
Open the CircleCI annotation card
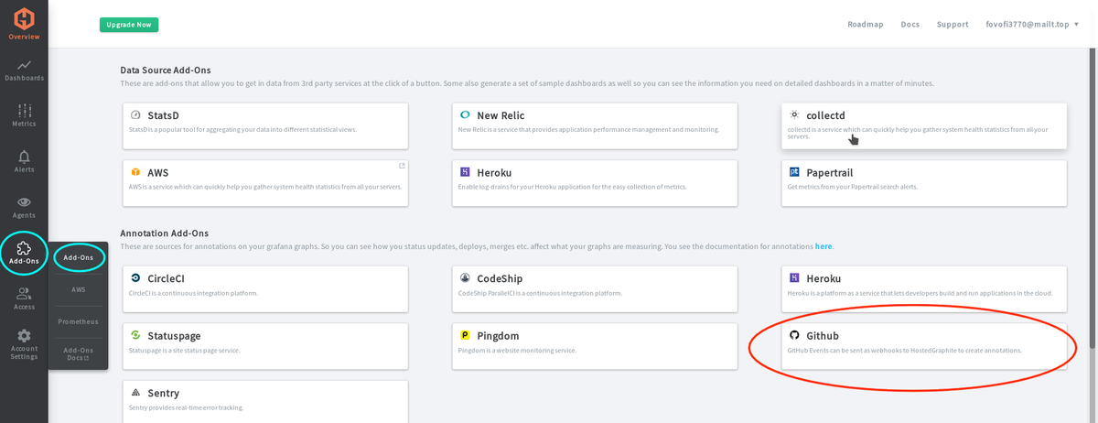click(x=265, y=289)
